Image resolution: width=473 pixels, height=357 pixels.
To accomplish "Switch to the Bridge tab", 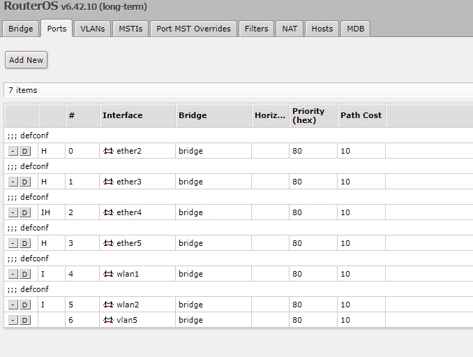I will (20, 29).
